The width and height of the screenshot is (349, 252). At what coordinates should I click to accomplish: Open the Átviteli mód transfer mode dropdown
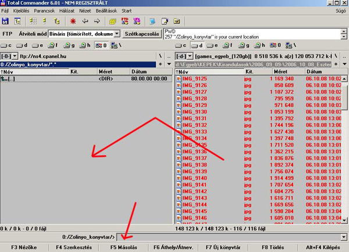[x=117, y=34]
